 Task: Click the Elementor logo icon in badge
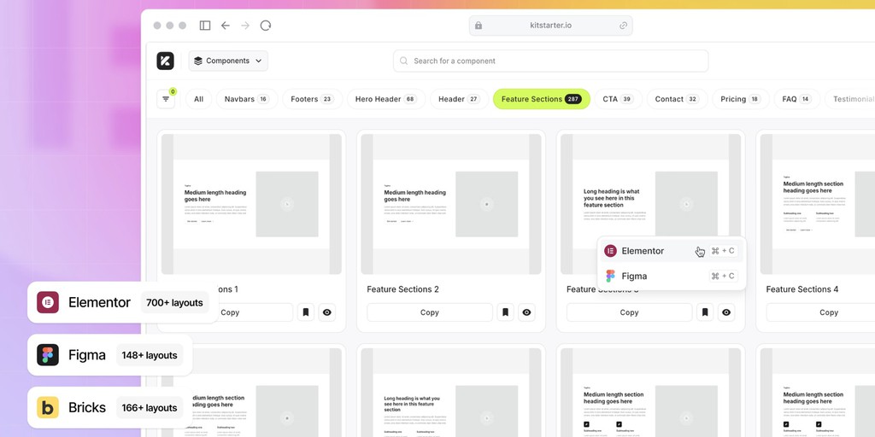click(x=48, y=303)
